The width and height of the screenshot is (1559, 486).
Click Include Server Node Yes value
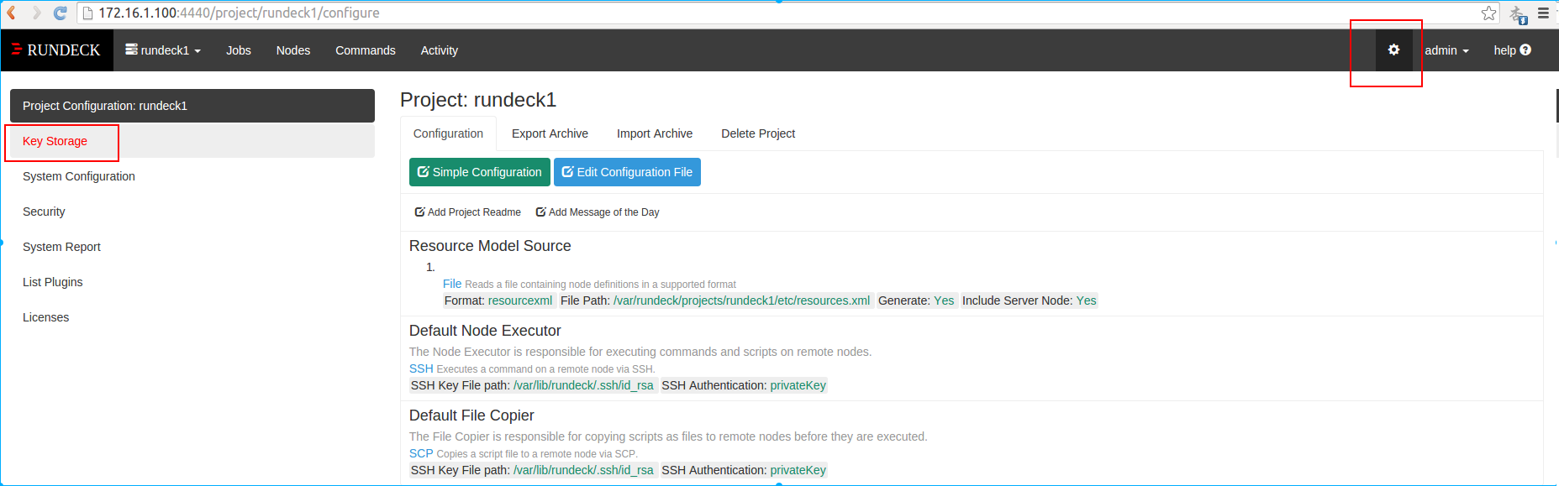(1086, 300)
